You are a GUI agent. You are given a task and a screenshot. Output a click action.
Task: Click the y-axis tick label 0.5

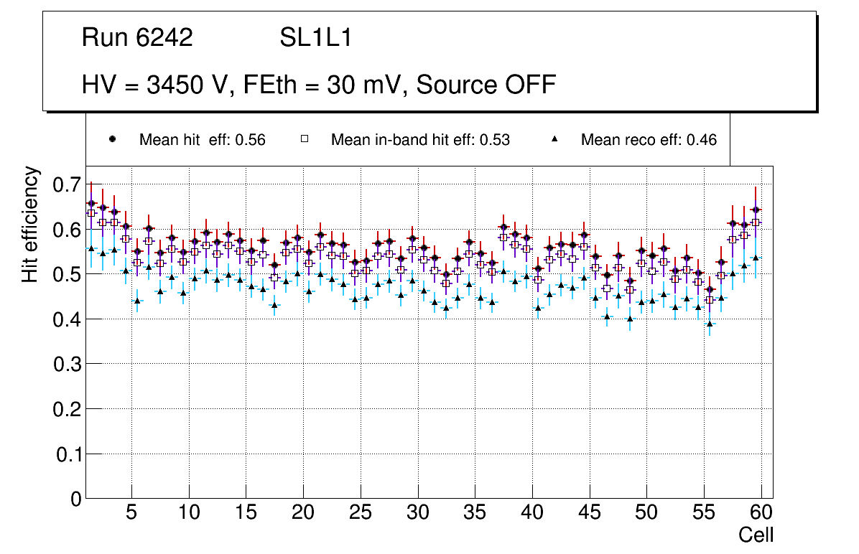(x=67, y=275)
